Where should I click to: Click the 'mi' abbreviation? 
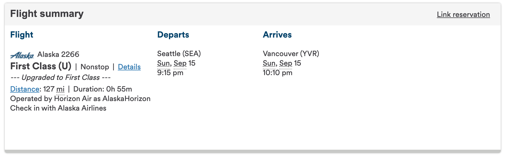(61, 89)
